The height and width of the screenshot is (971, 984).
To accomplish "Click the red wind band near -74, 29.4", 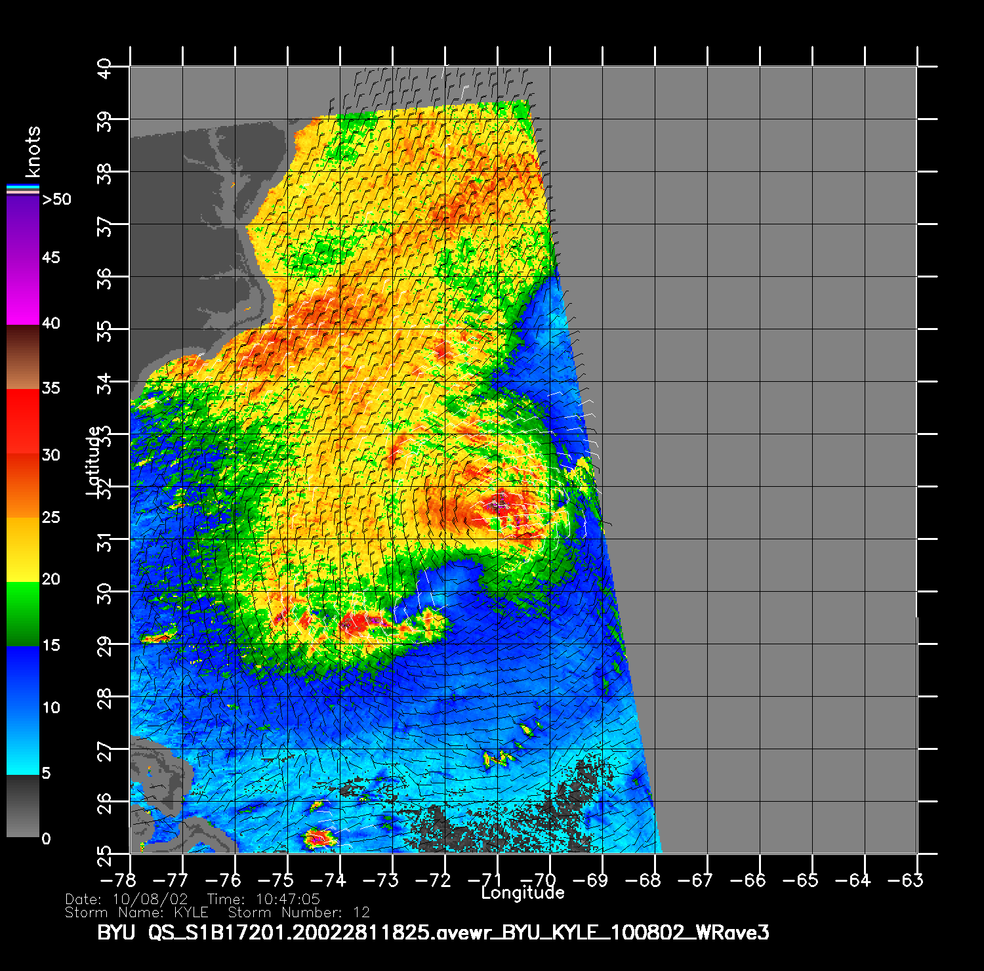I will point(358,623).
